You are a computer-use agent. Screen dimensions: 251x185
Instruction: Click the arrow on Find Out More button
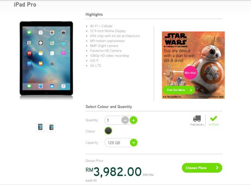click(x=191, y=90)
